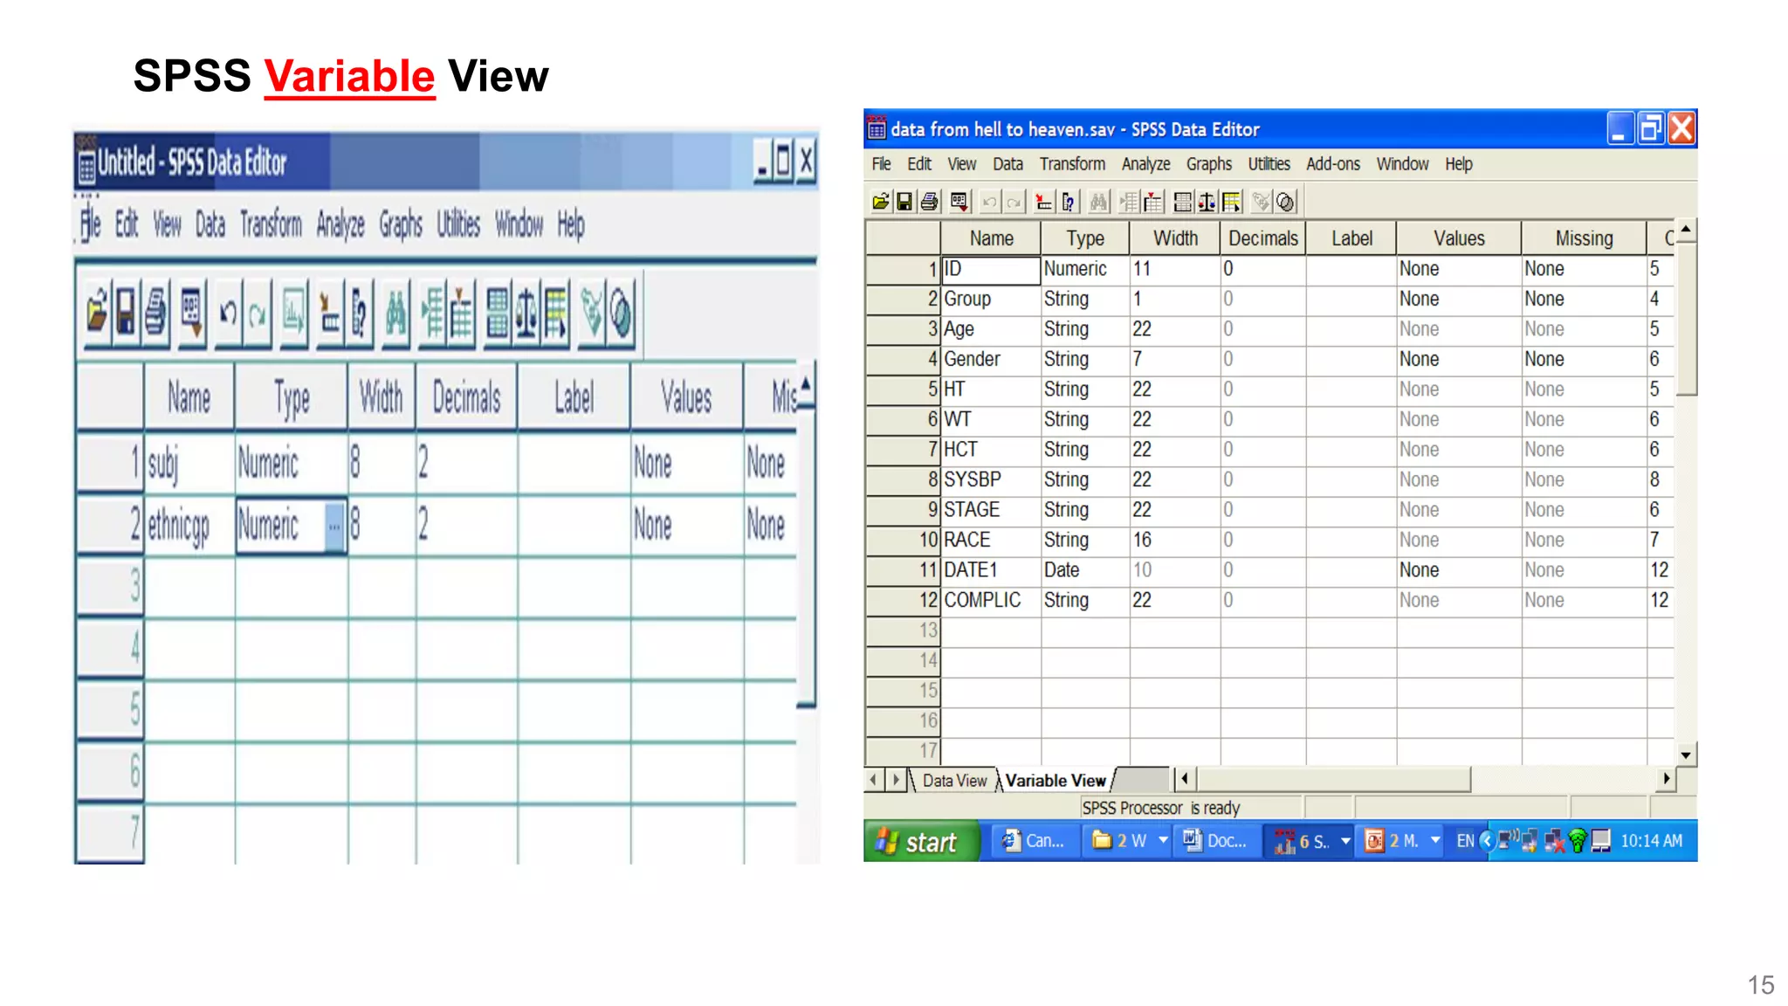Toggle Use Sets circles icon in right toolbar
The image size is (1788, 1006).
click(1285, 203)
